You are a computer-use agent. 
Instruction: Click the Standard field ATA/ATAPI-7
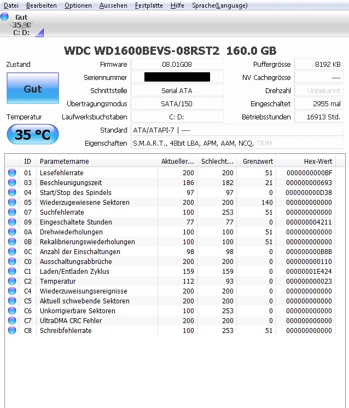(x=237, y=130)
